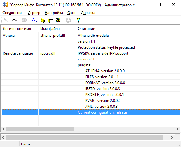Click right arrow of list horizontal scrollbar
181x147 pixels.
(x=178, y=129)
